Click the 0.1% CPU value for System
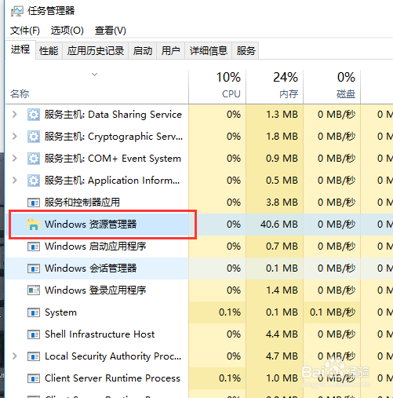The image size is (393, 398). 230,312
